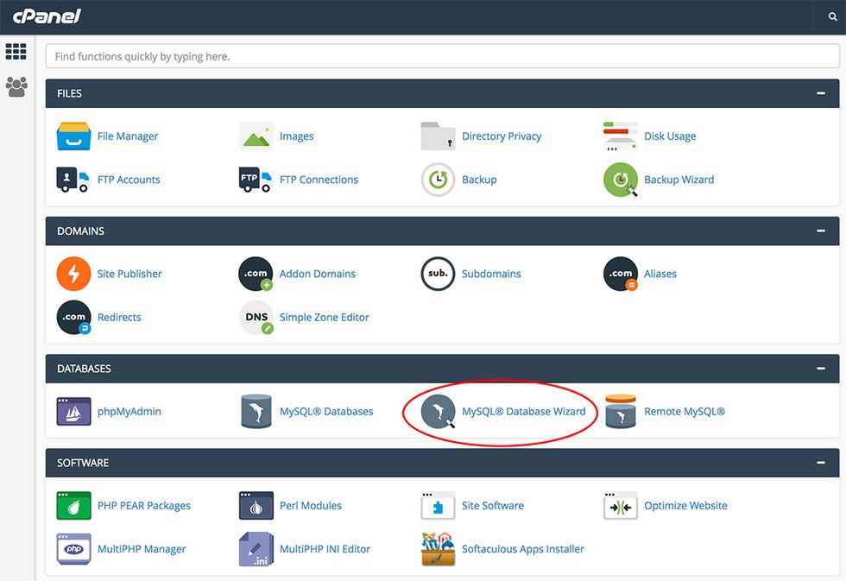The height and width of the screenshot is (581, 846).
Task: Click the PHP PEAR Packages icon
Action: click(73, 506)
